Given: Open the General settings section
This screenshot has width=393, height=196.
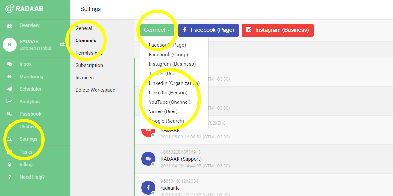Looking at the screenshot, I should click(x=84, y=28).
